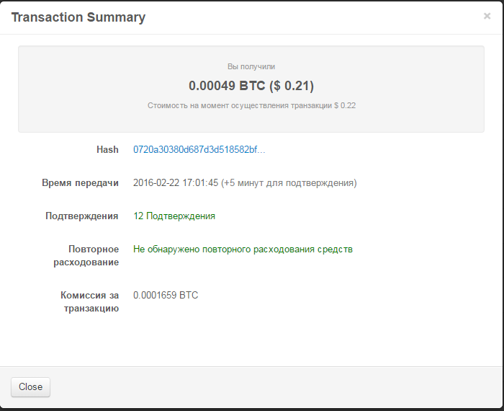Click the '$ 0.22' value-at-transaction line
The image size is (504, 411).
(251, 105)
